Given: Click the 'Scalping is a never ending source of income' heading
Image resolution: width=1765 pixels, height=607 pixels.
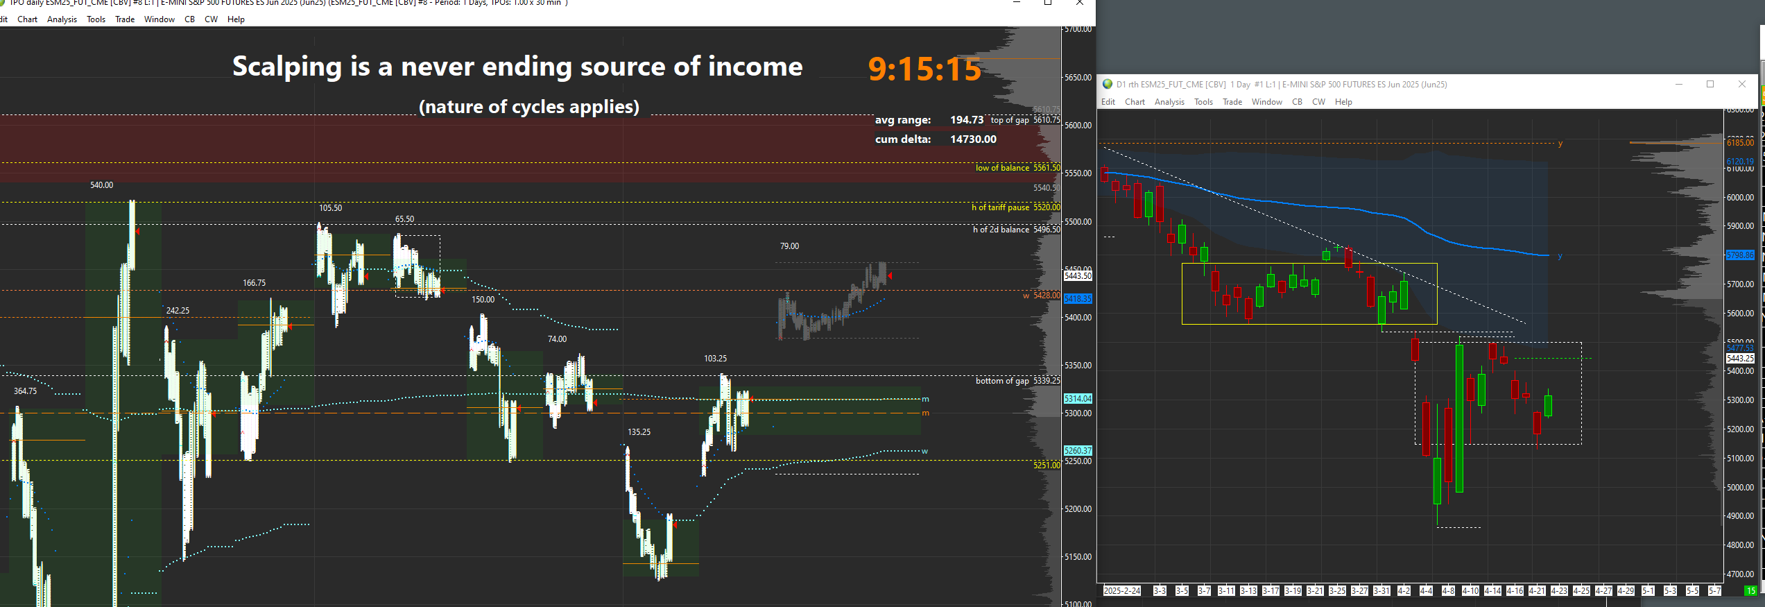Looking at the screenshot, I should point(517,67).
